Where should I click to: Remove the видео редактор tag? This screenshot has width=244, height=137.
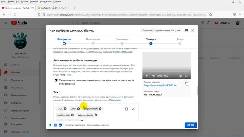(96, 115)
